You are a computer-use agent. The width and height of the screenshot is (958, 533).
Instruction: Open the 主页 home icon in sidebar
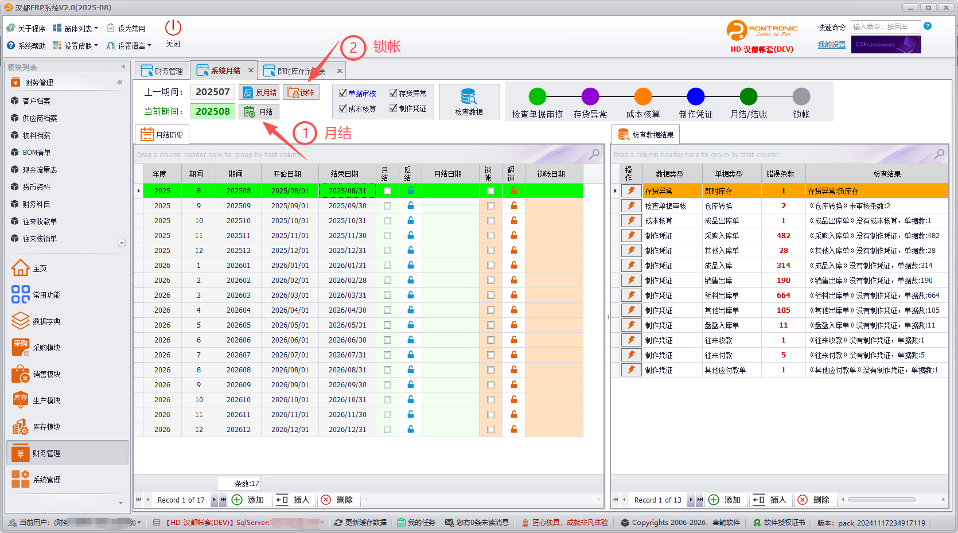(x=21, y=268)
